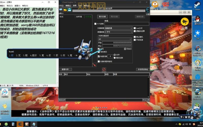Show hidden system tray icons
Screen dimensions: 203x127
tap(177, 124)
